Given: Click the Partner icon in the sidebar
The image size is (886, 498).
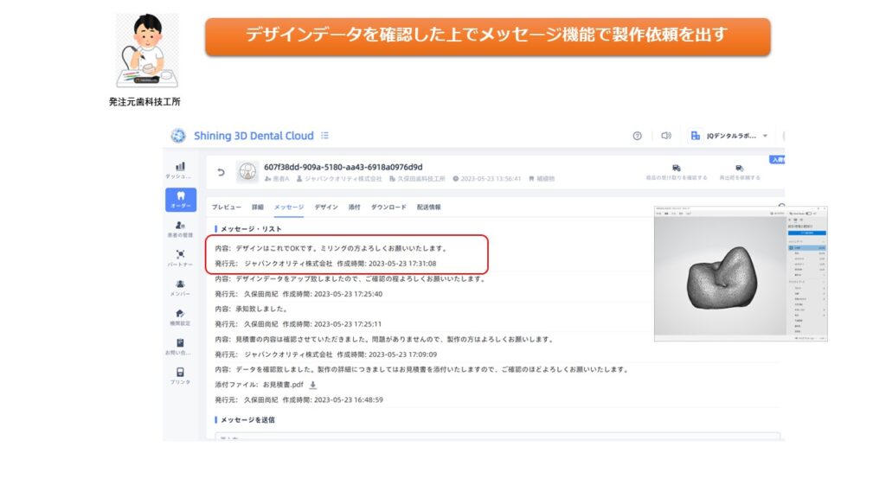Looking at the screenshot, I should tap(180, 256).
